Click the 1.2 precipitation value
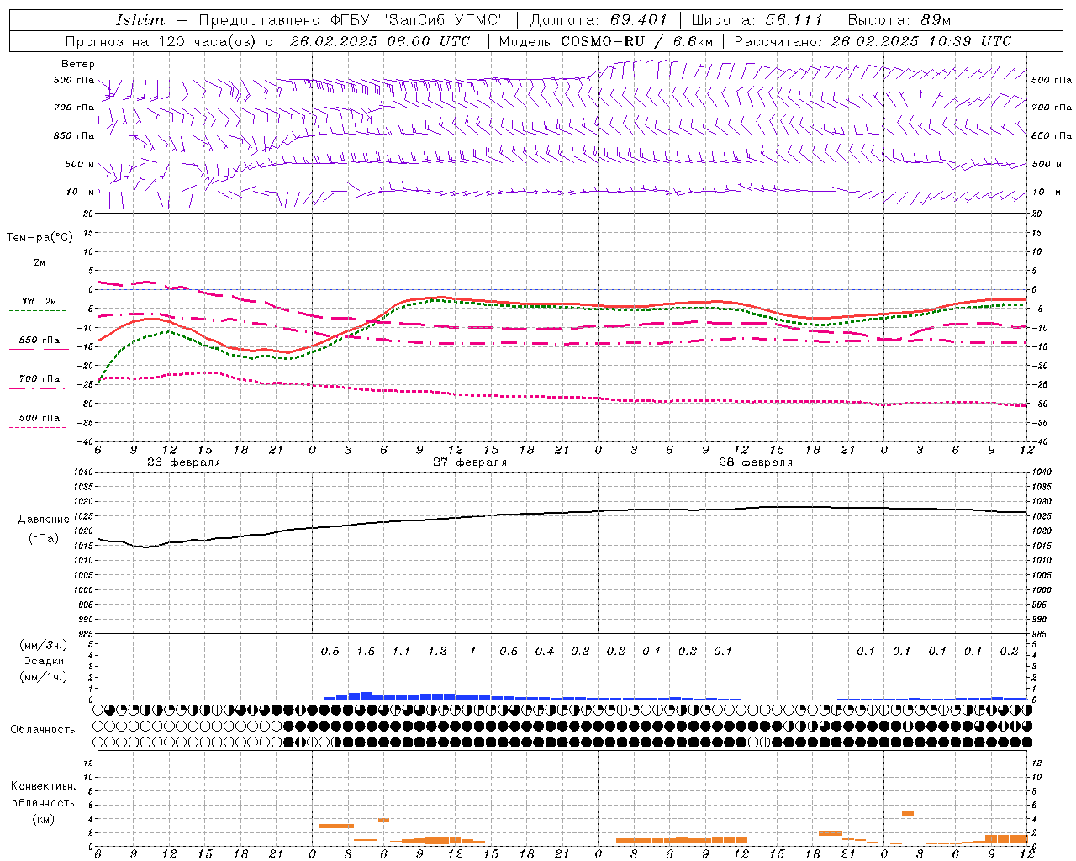 [437, 651]
